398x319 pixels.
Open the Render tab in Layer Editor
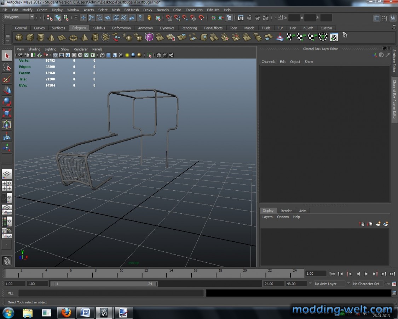286,211
